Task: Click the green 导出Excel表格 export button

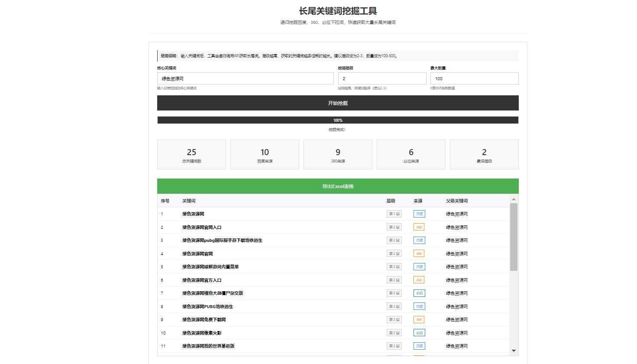Action: click(x=337, y=186)
